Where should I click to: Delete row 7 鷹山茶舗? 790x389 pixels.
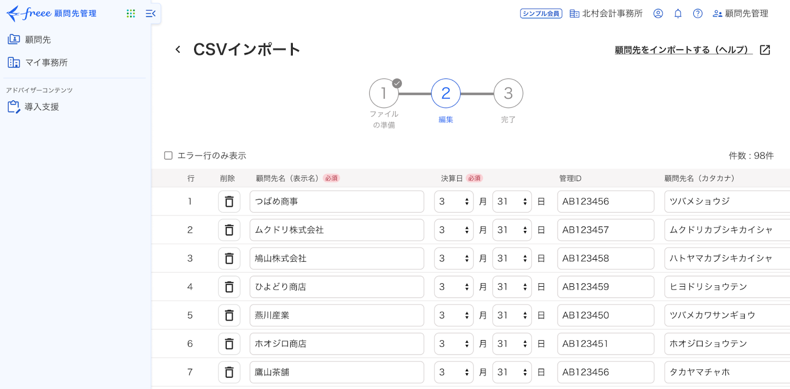click(x=229, y=372)
